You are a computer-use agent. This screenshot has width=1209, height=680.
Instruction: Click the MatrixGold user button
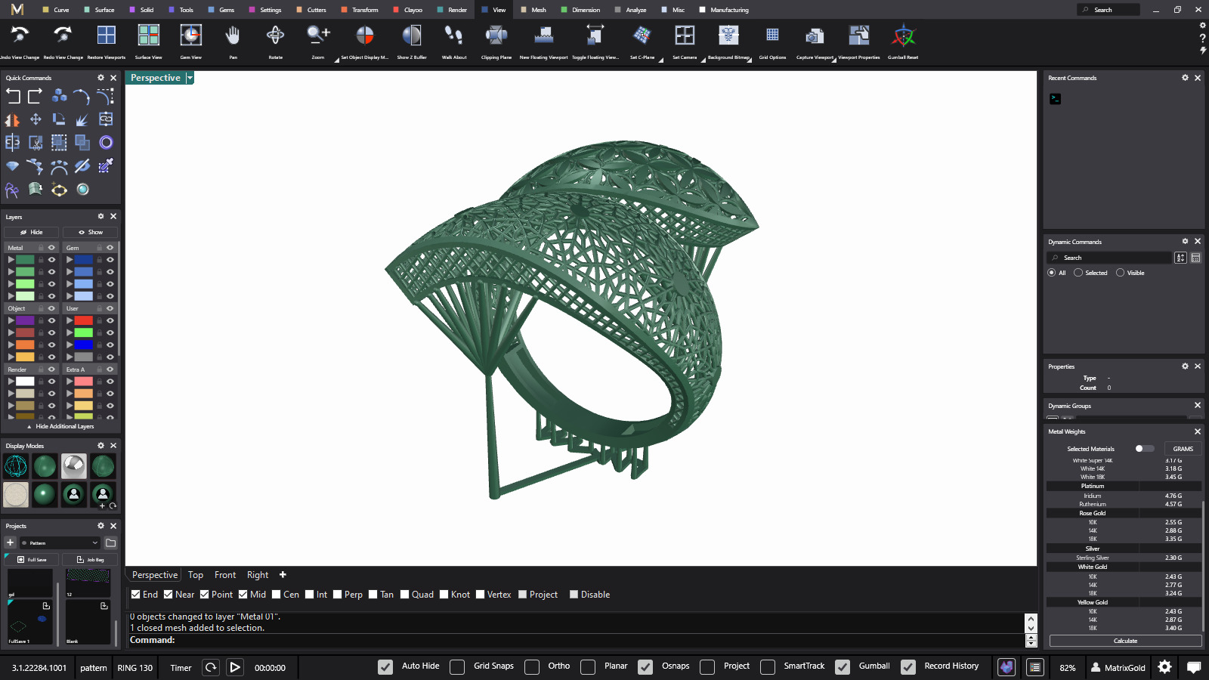click(x=1118, y=667)
